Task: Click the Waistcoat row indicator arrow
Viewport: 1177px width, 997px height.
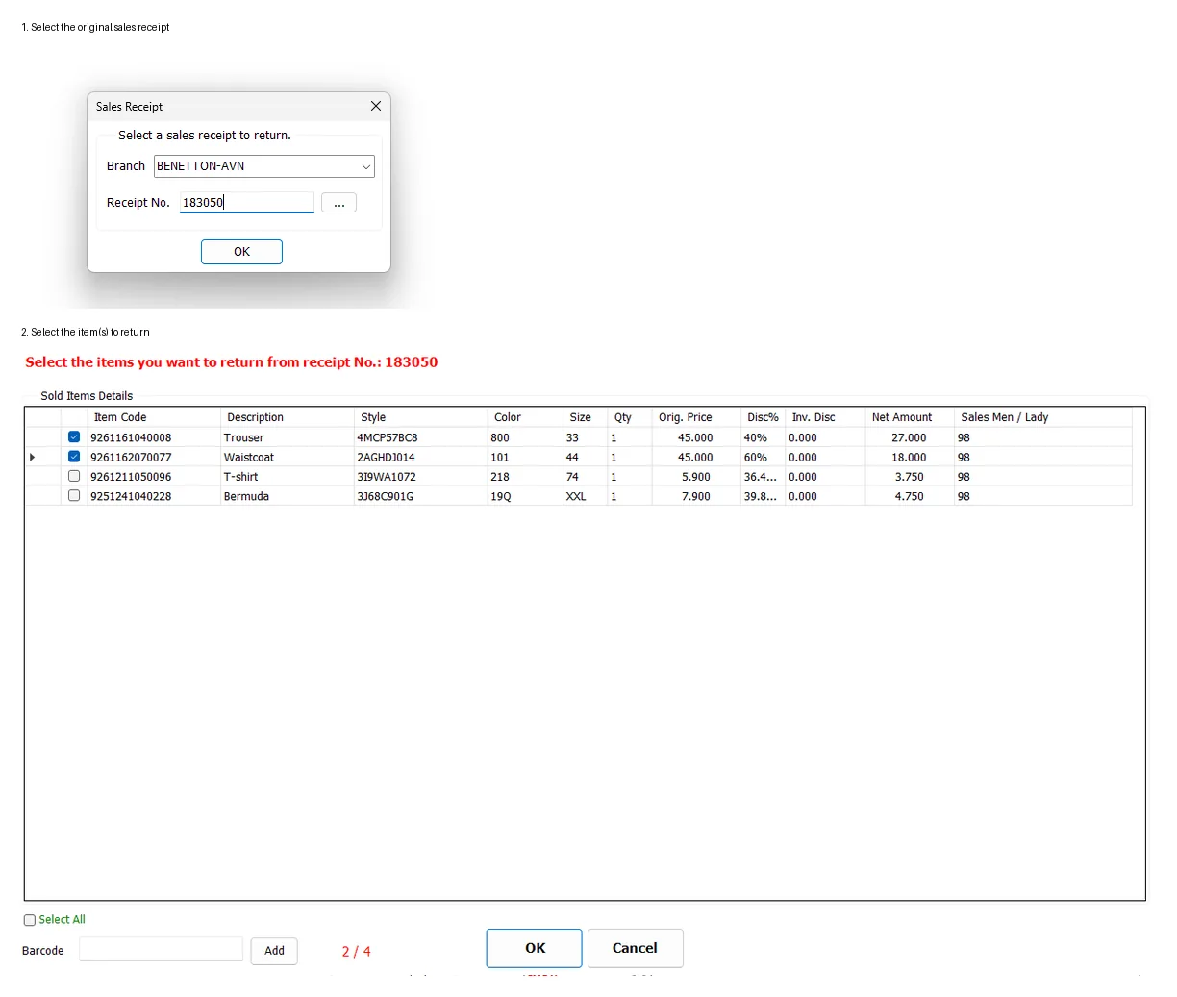Action: pyautogui.click(x=33, y=457)
